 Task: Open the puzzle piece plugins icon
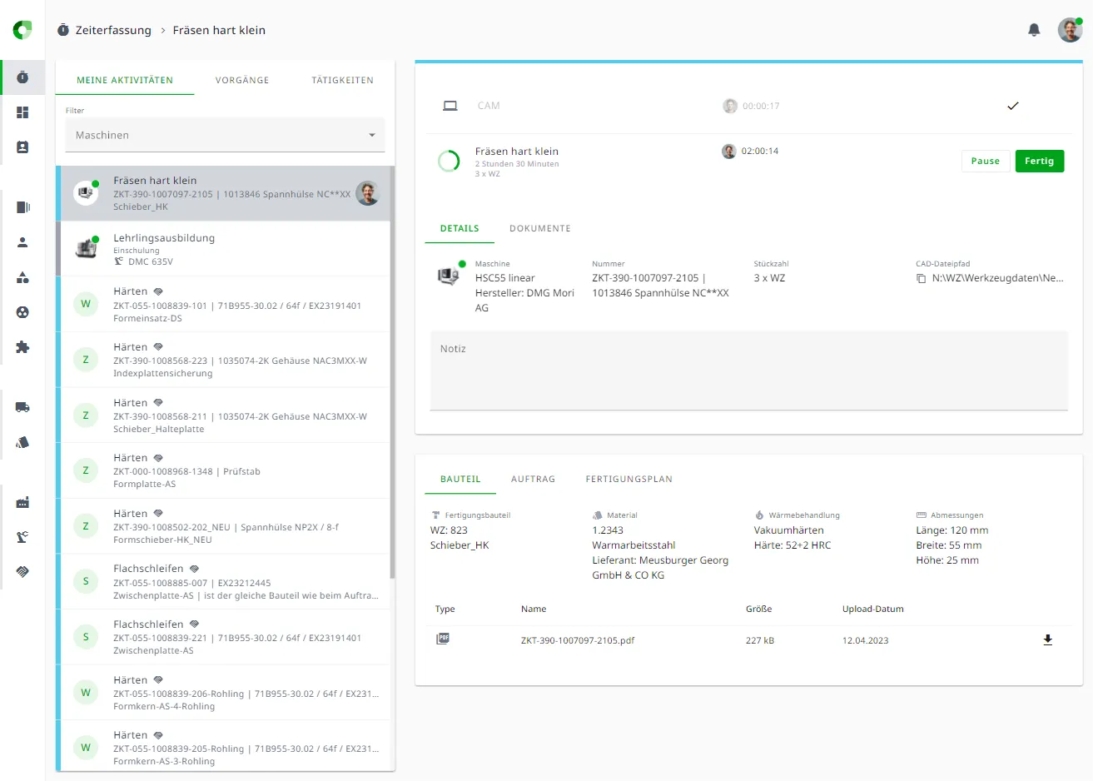tap(22, 347)
